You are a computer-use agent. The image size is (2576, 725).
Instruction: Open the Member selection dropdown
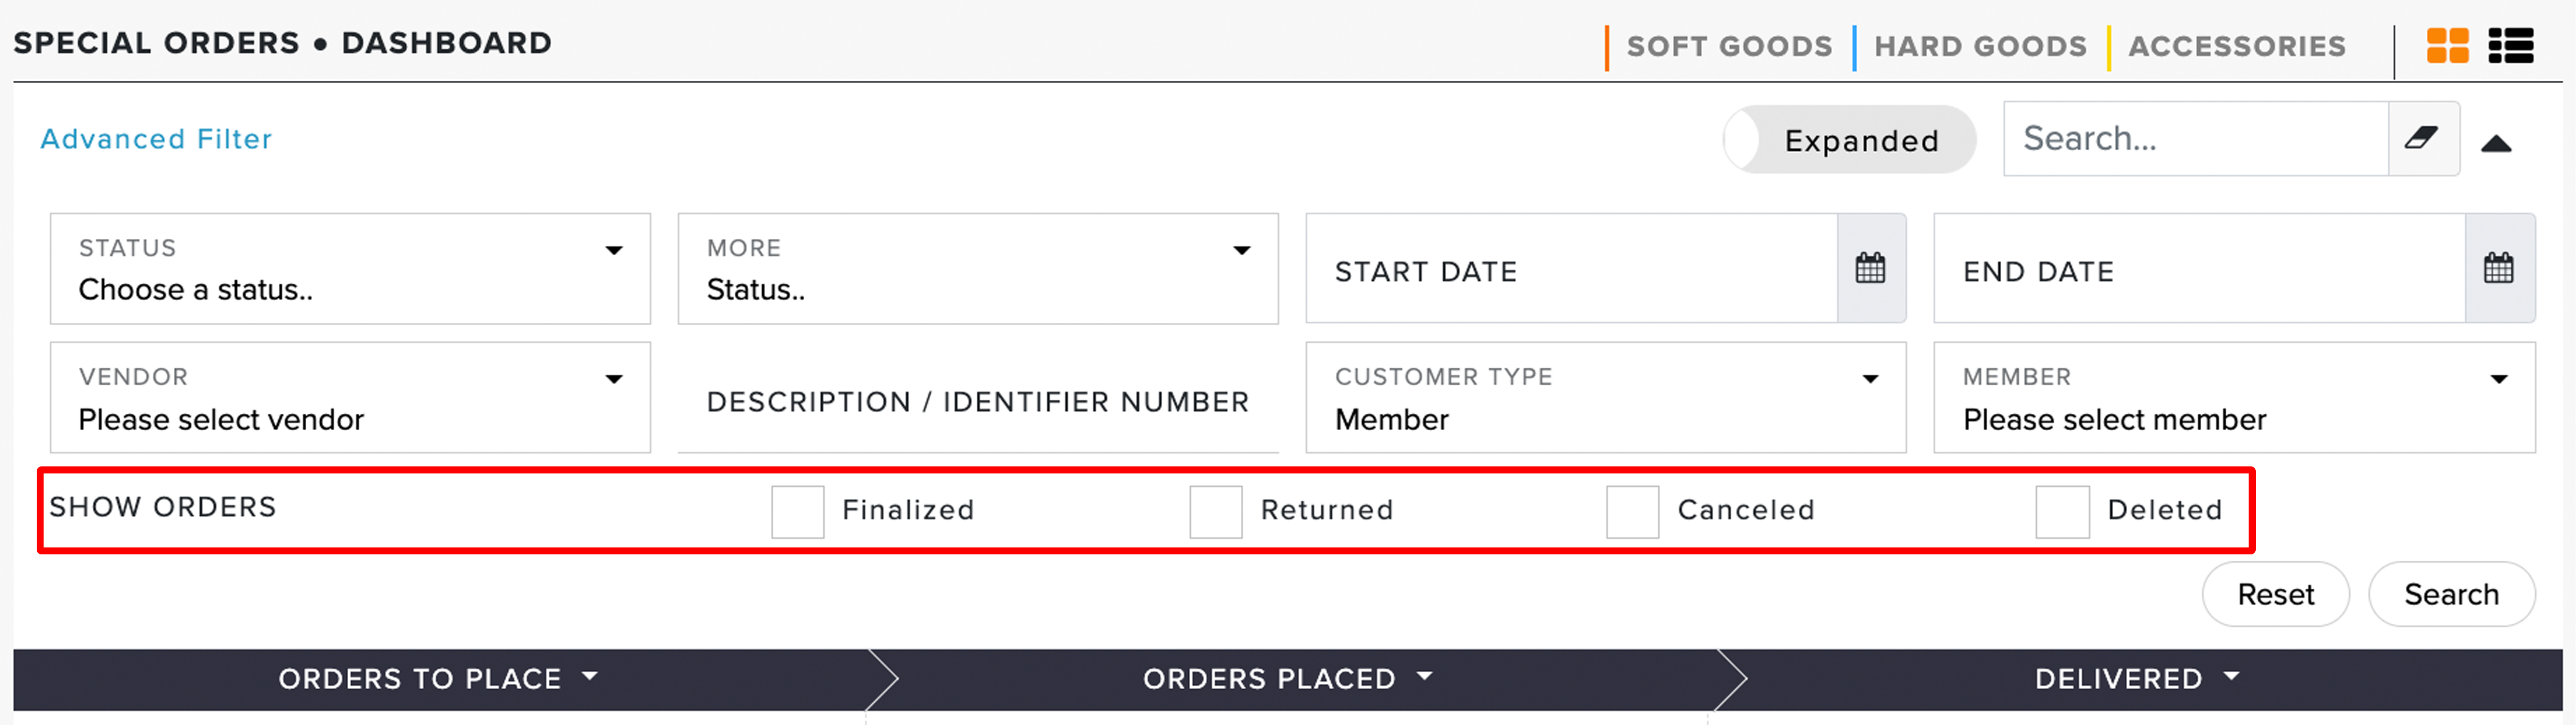click(x=2233, y=397)
